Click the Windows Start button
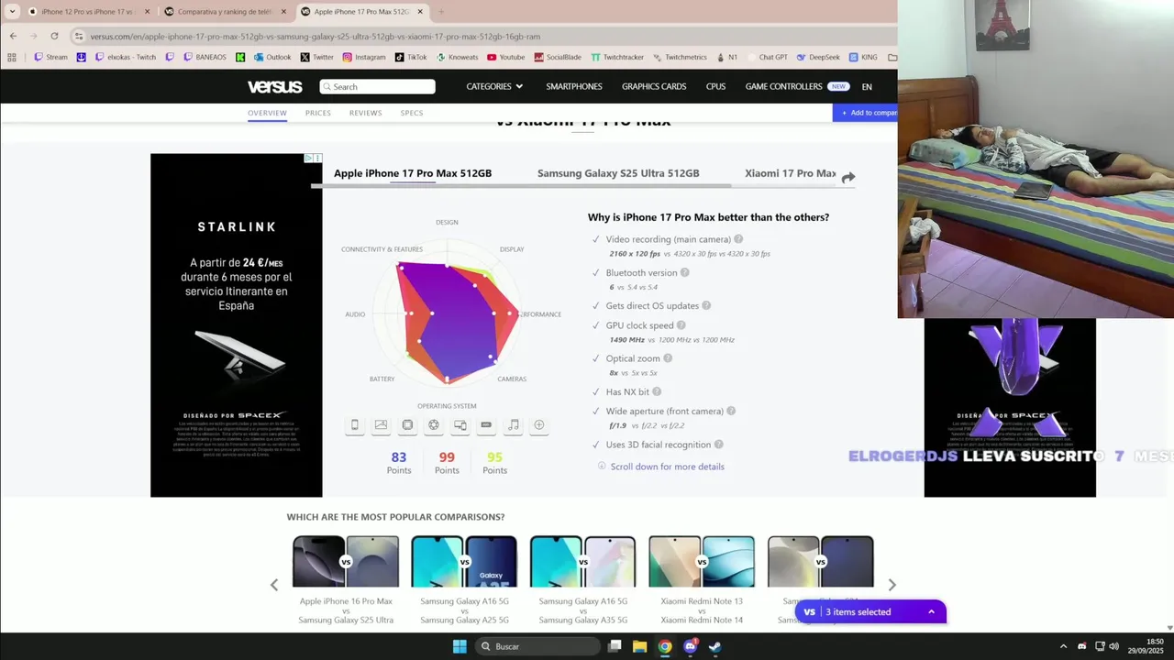Image resolution: width=1174 pixels, height=660 pixels. tap(460, 646)
